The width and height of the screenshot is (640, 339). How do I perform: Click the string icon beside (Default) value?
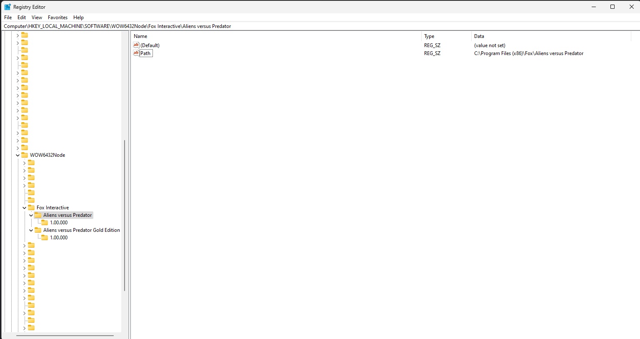[x=136, y=45]
